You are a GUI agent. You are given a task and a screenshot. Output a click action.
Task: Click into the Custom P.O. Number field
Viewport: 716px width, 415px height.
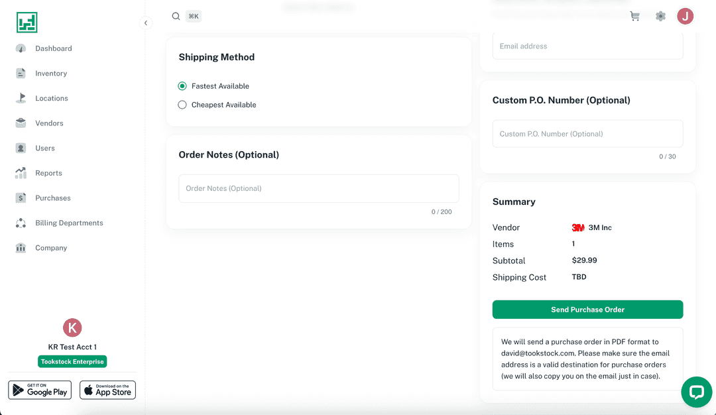click(x=587, y=134)
